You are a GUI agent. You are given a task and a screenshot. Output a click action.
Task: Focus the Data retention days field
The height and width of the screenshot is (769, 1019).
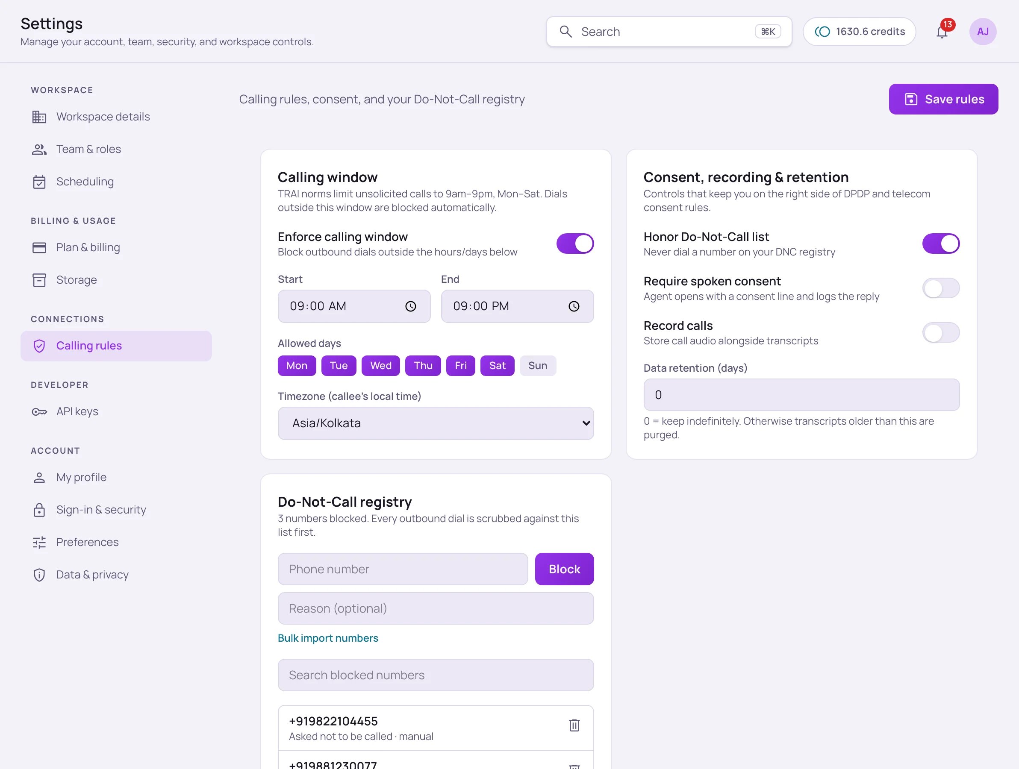click(801, 395)
